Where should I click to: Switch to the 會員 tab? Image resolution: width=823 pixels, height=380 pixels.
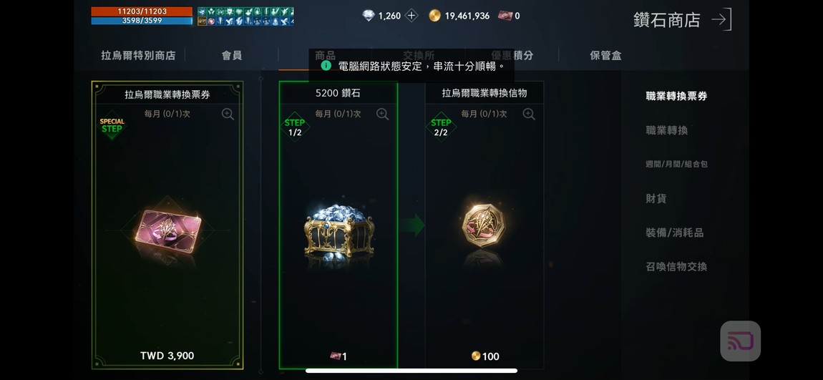pos(231,55)
